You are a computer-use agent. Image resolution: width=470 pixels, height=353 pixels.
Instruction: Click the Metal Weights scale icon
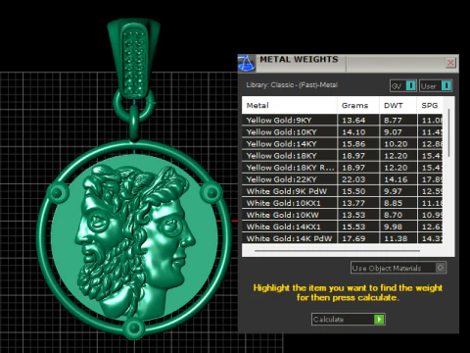[247, 63]
